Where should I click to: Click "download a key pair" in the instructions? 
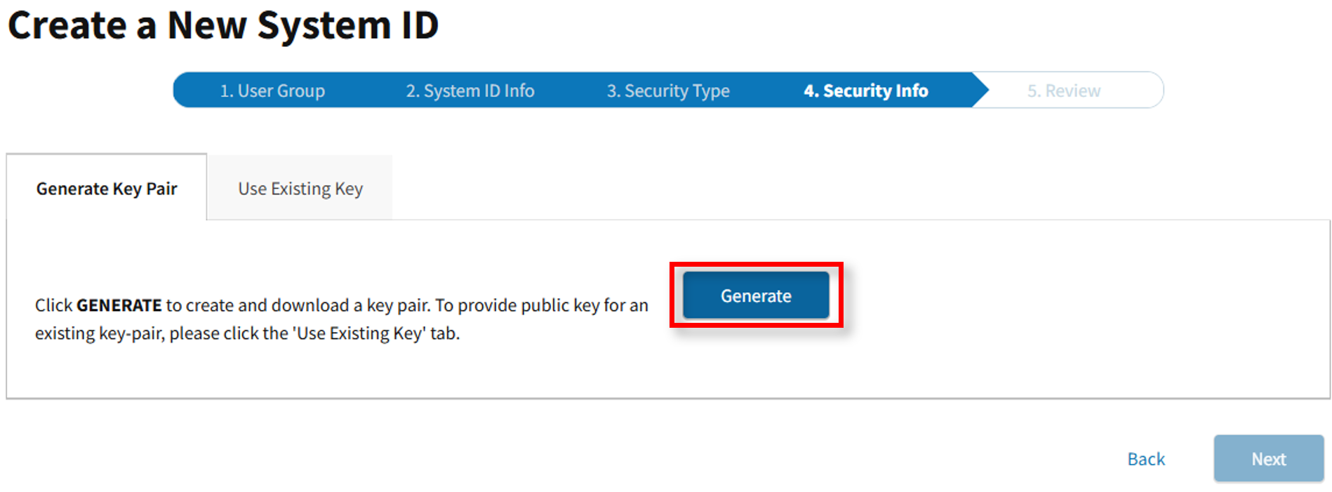[351, 306]
